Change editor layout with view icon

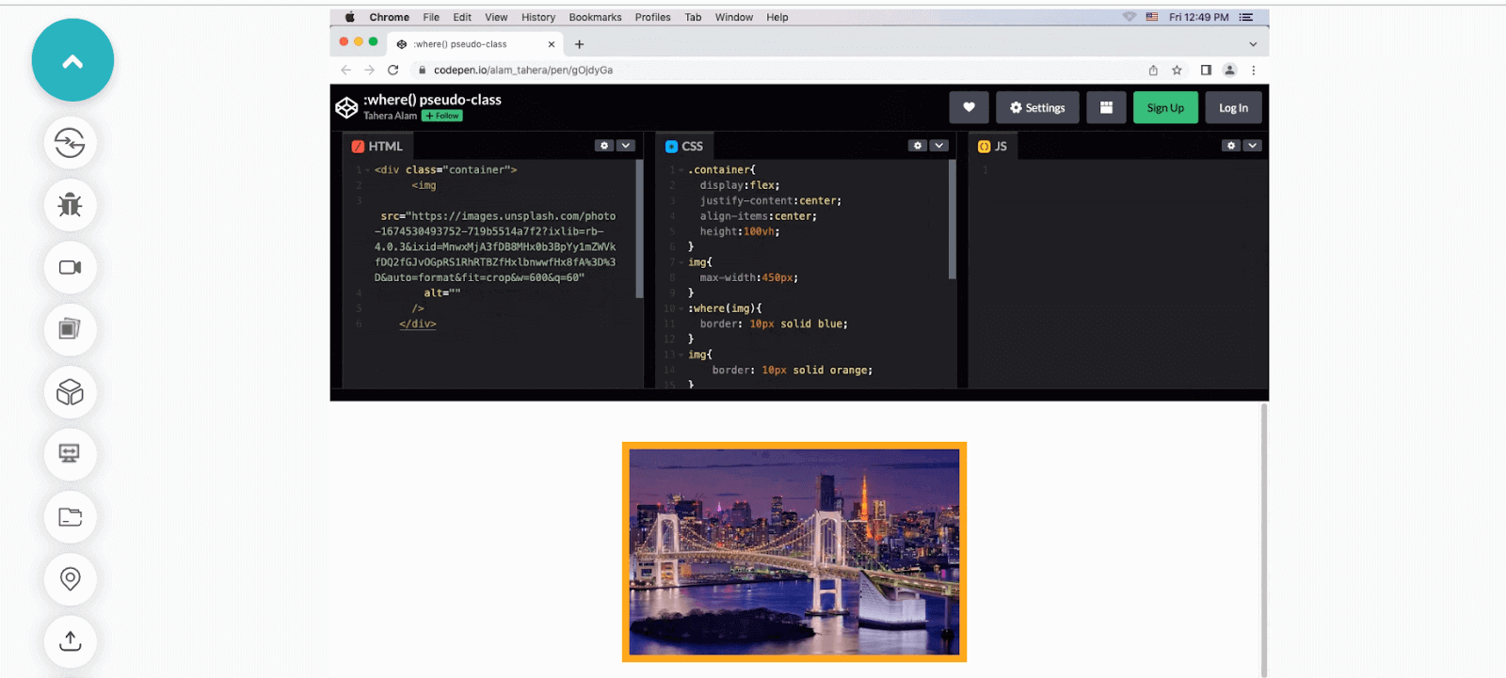coord(1106,107)
